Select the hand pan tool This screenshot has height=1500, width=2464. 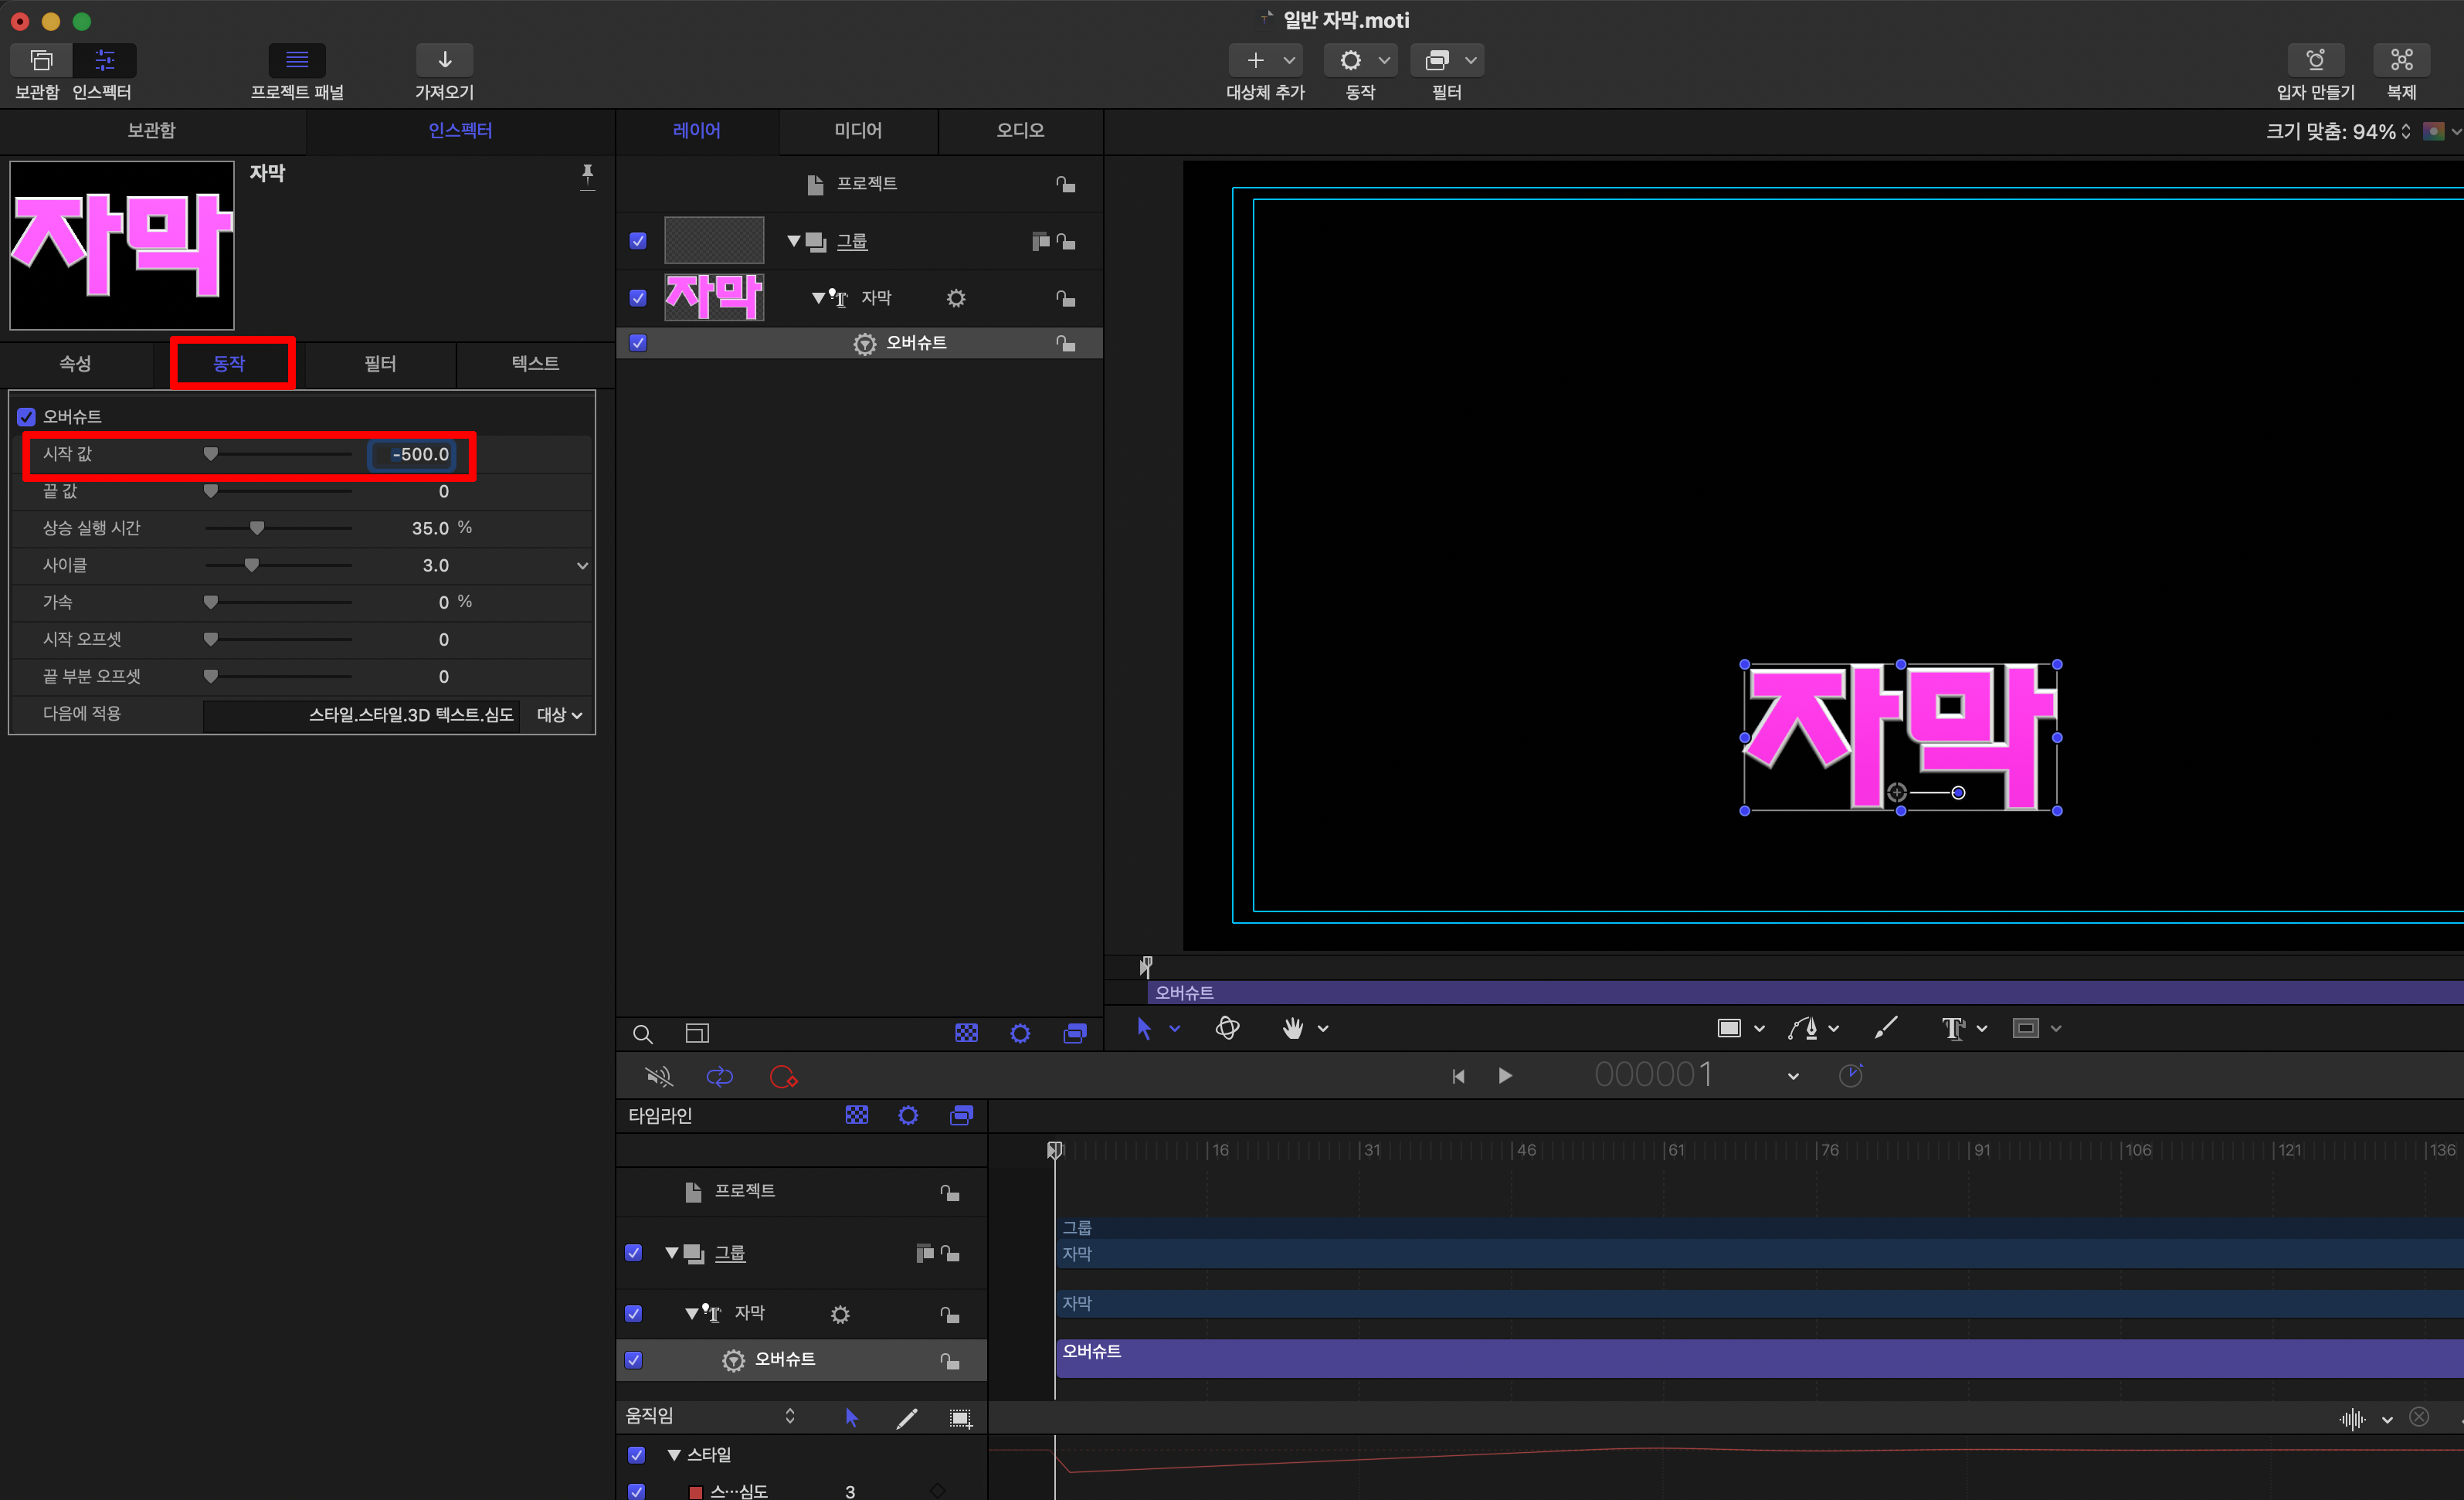(x=1293, y=1028)
